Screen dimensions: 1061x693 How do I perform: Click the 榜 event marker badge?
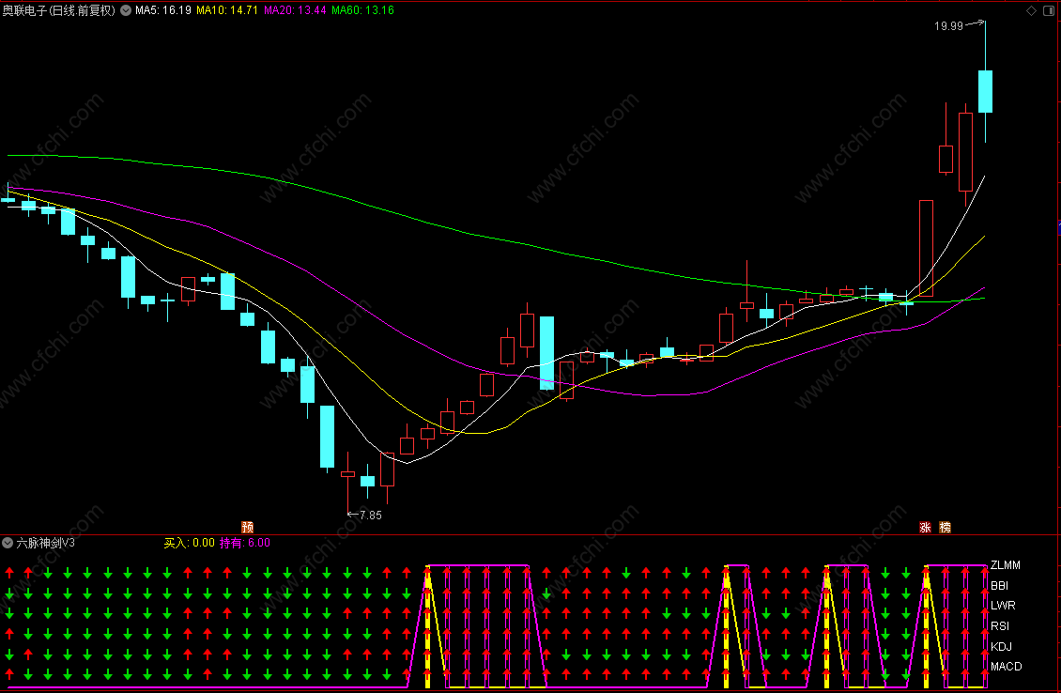946,527
